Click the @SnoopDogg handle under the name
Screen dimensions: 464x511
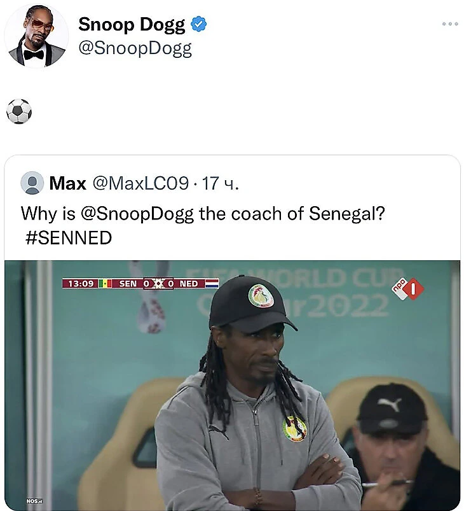pyautogui.click(x=135, y=48)
